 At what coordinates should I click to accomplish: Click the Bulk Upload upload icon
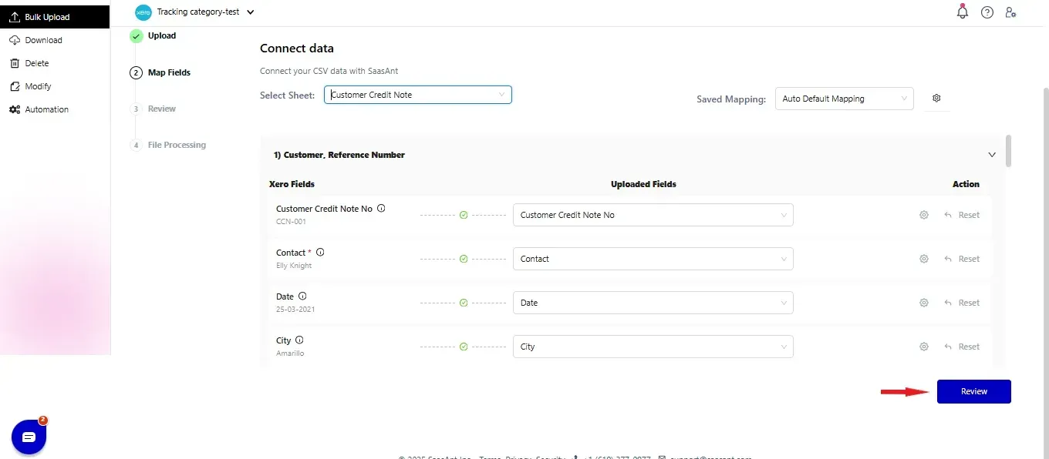point(15,17)
